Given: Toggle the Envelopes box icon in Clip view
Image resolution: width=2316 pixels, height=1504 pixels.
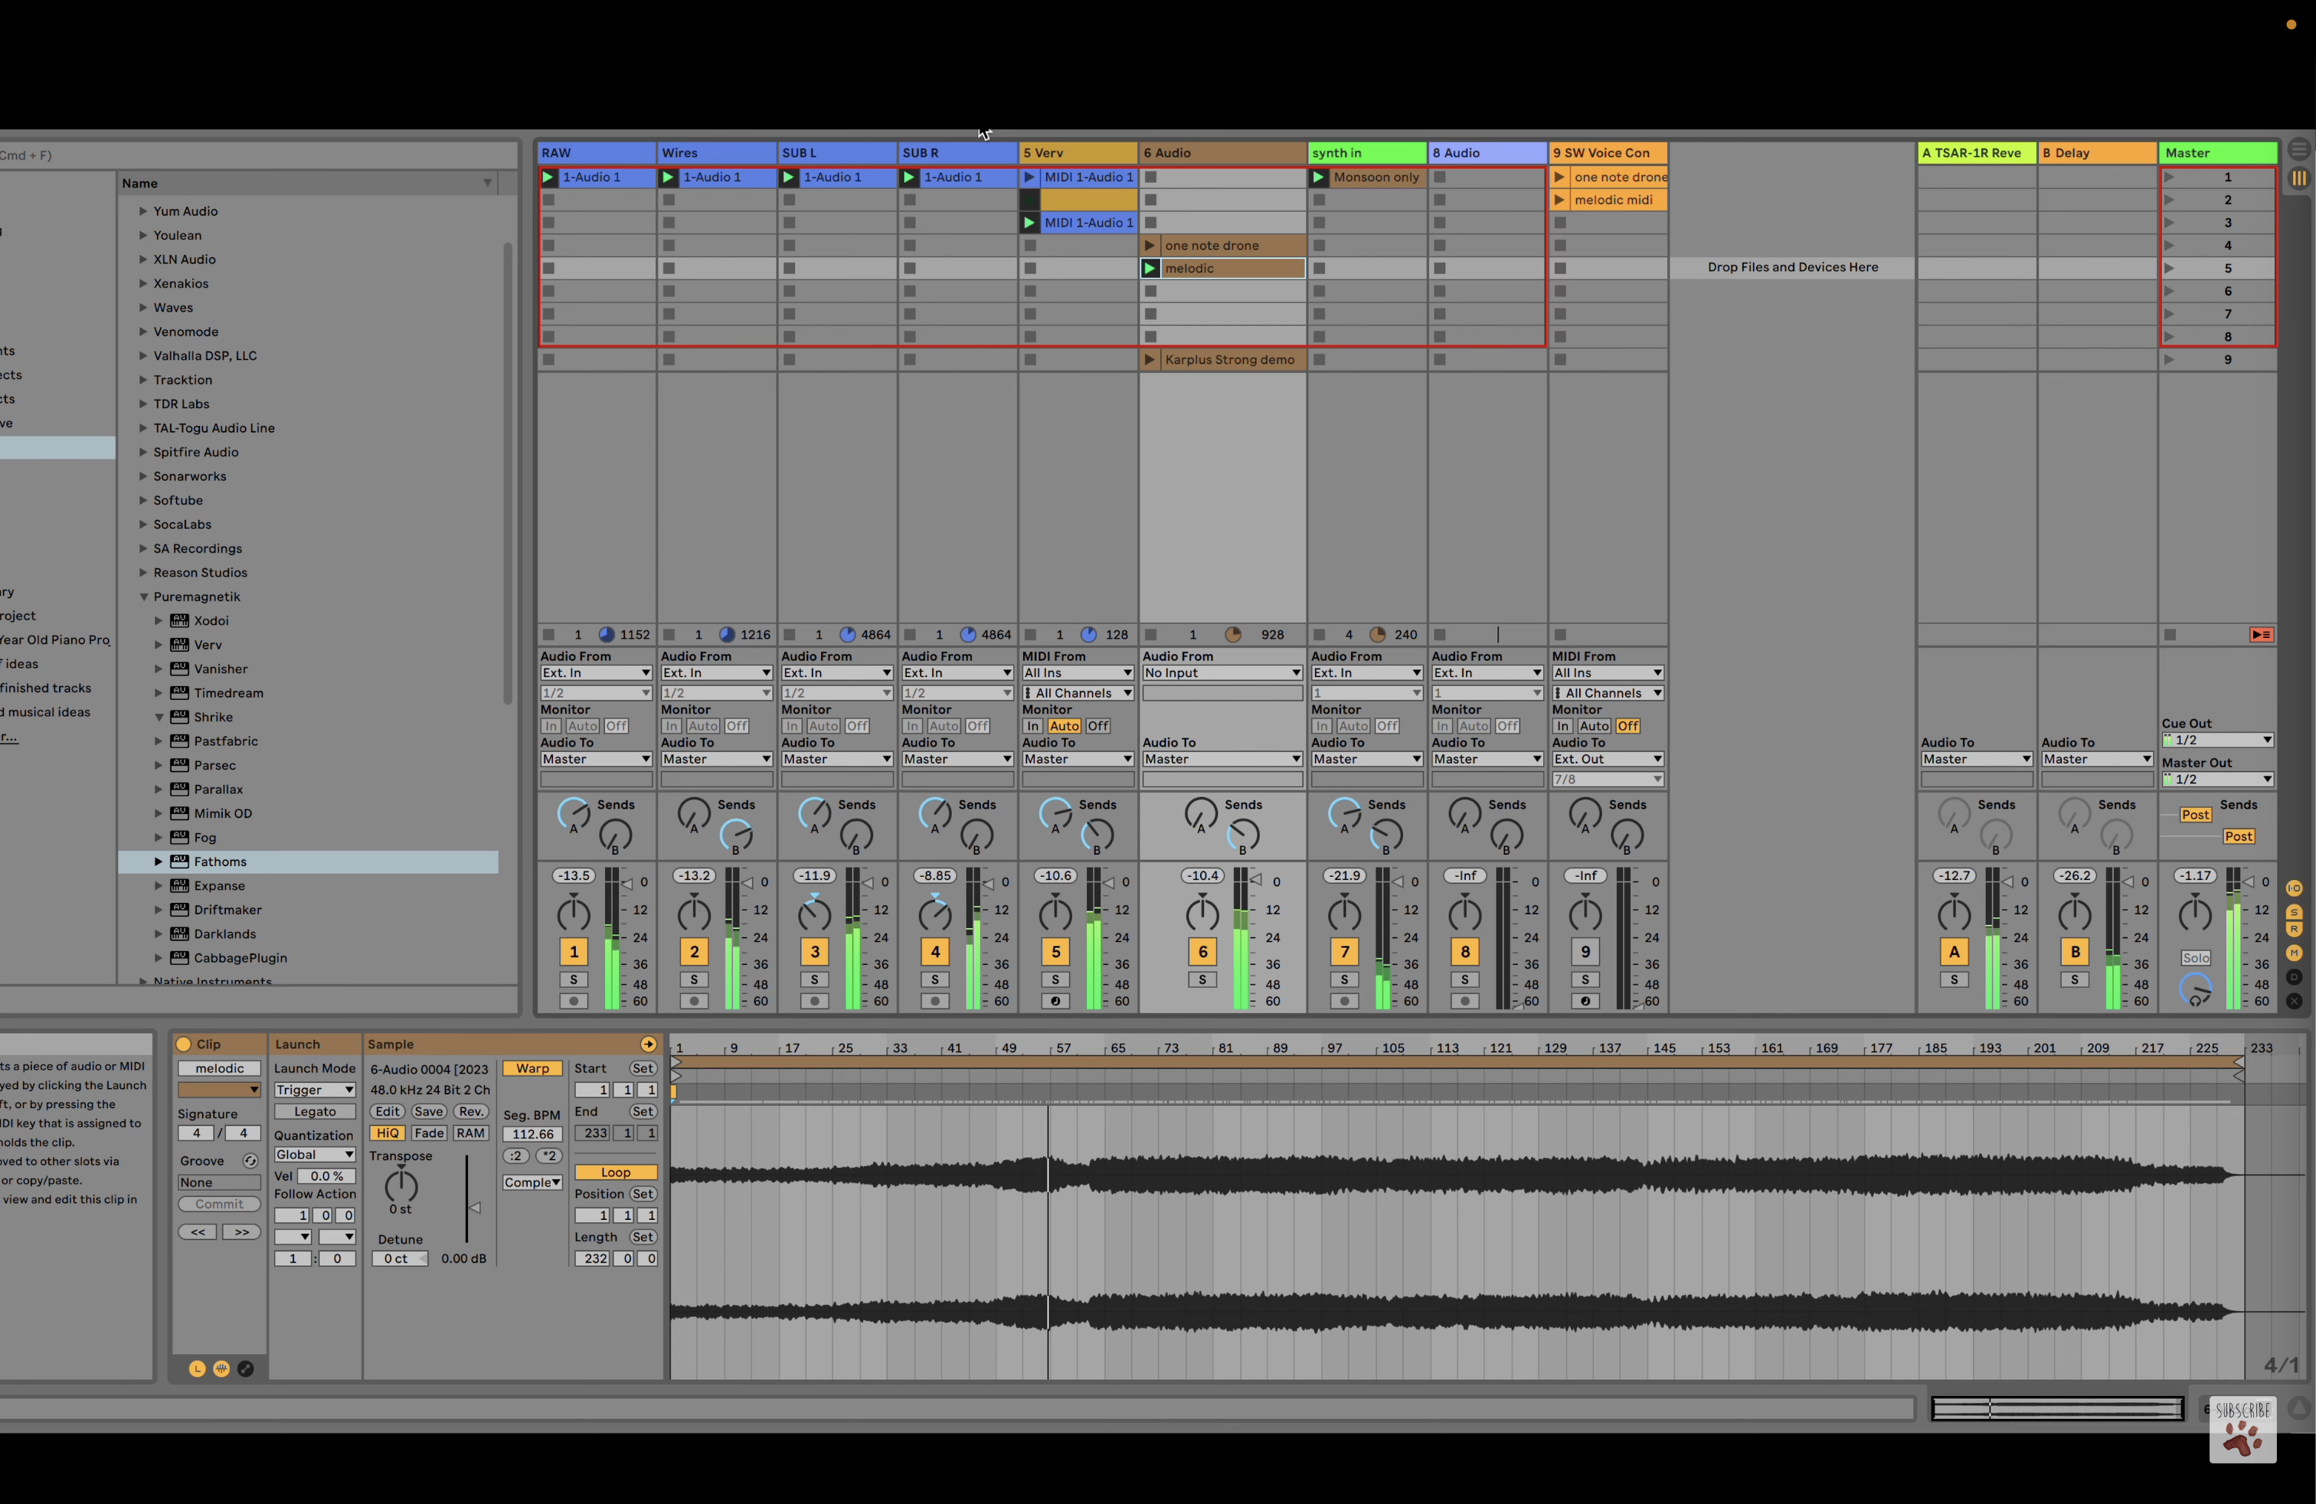Looking at the screenshot, I should click(x=246, y=1368).
